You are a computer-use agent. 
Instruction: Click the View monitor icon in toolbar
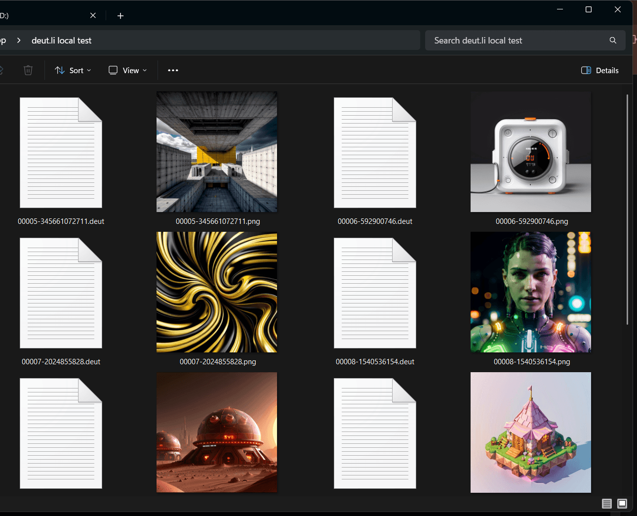coord(113,70)
